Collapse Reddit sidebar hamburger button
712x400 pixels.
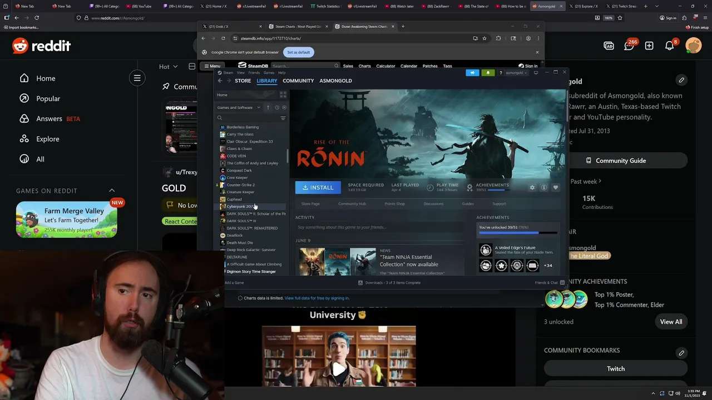pos(137,78)
